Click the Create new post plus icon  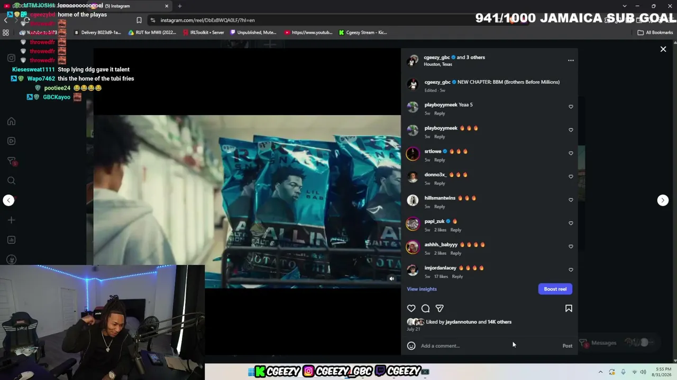[11, 220]
